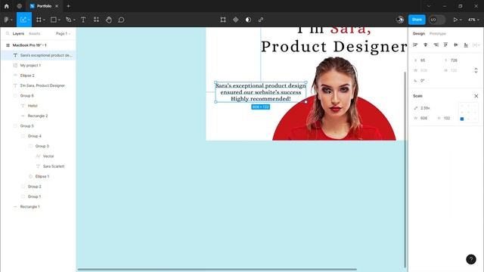Switch to the Layers tab
The height and width of the screenshot is (272, 484).
pos(18,33)
